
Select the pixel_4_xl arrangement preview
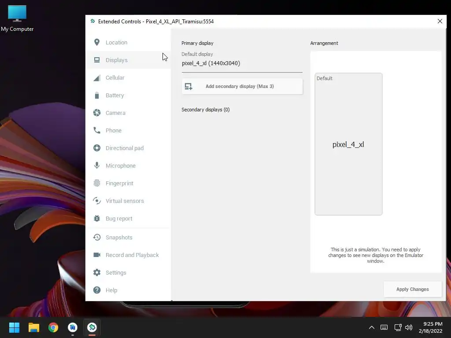[348, 144]
